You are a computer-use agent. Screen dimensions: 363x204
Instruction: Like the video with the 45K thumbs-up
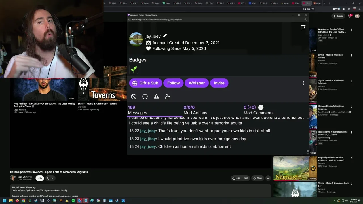(236, 178)
